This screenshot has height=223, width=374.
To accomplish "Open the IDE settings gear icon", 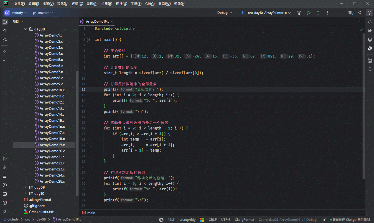I will click(369, 13).
